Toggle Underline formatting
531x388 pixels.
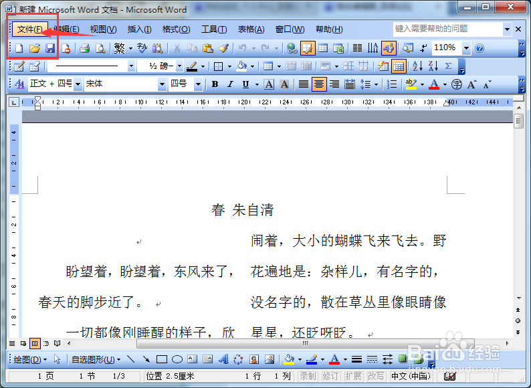pos(246,84)
